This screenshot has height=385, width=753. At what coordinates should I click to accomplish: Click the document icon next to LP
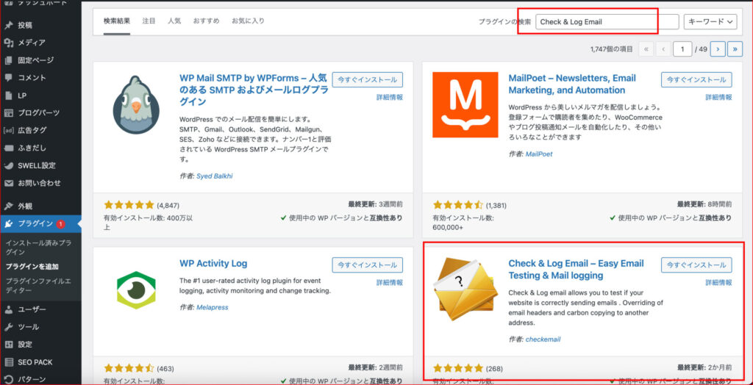pos(9,96)
